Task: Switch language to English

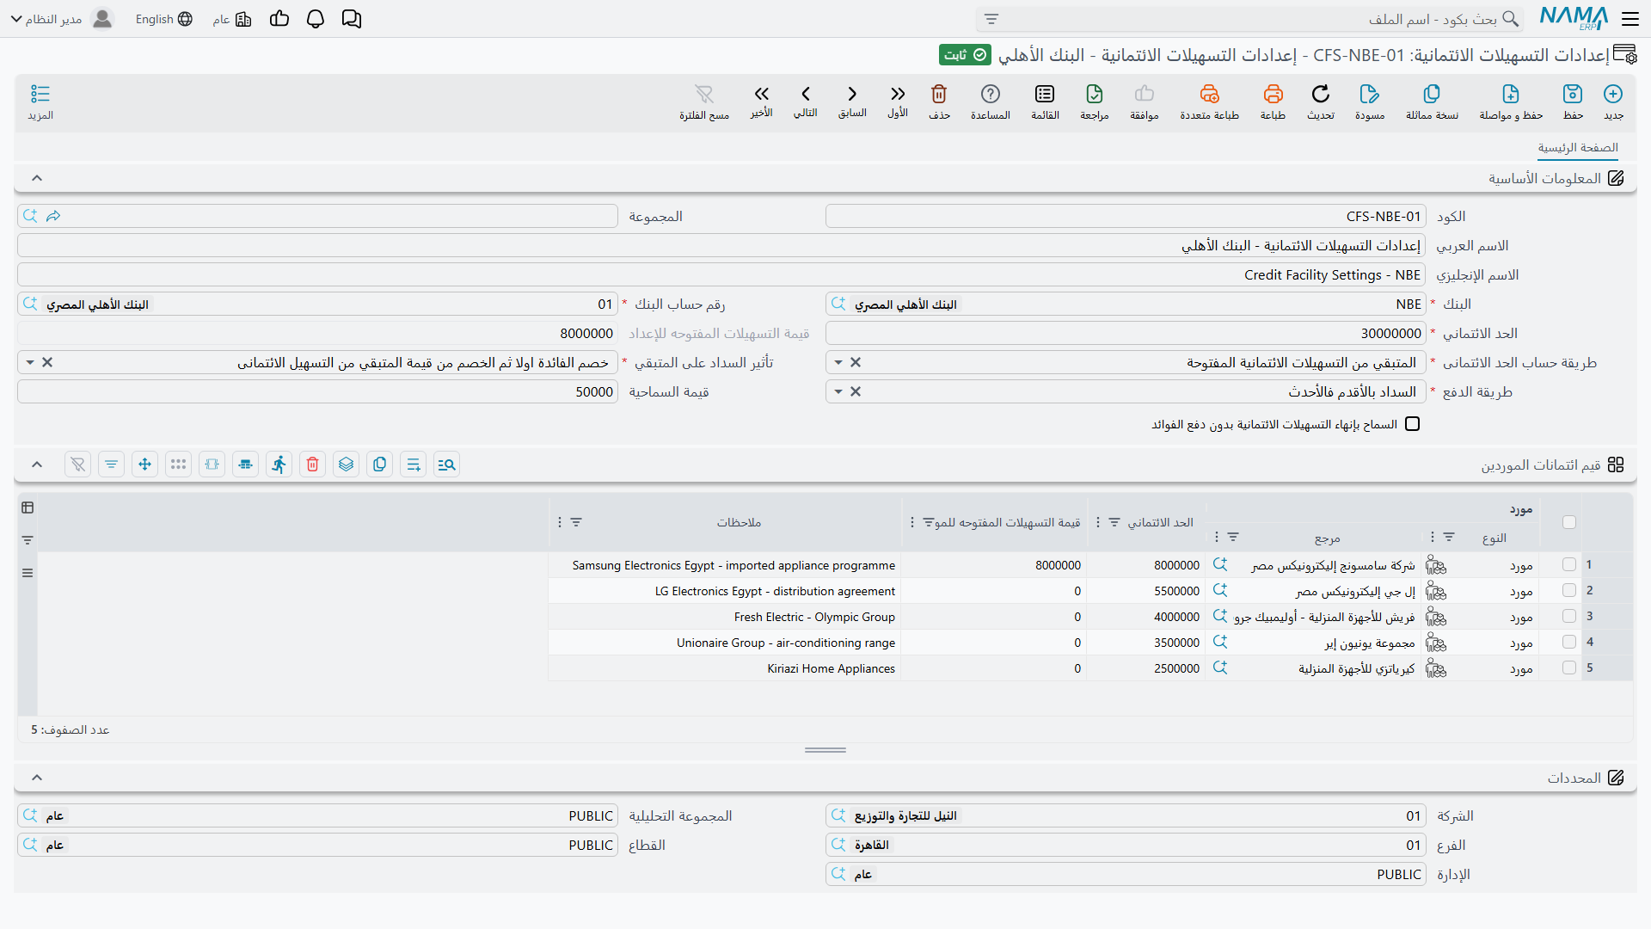Action: pyautogui.click(x=164, y=19)
